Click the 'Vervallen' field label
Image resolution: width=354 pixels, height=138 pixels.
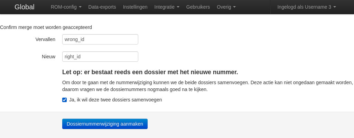point(45,39)
